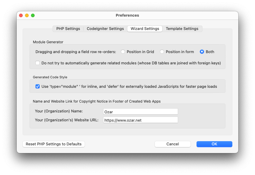255x175 pixels.
Task: Confirm preferences with the OK button
Action: click(x=214, y=144)
